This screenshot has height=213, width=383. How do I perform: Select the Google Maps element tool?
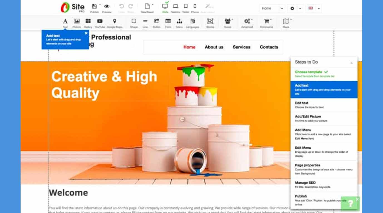(x=115, y=23)
